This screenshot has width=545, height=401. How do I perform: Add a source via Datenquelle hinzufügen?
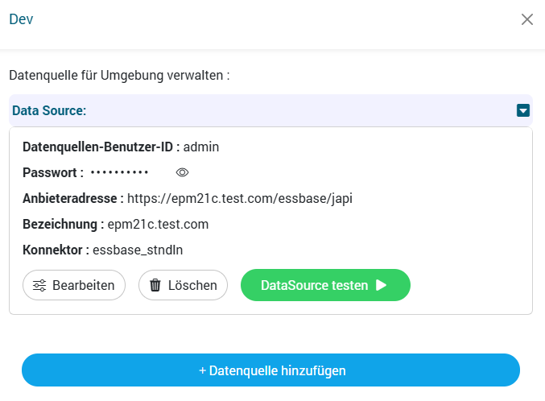270,370
